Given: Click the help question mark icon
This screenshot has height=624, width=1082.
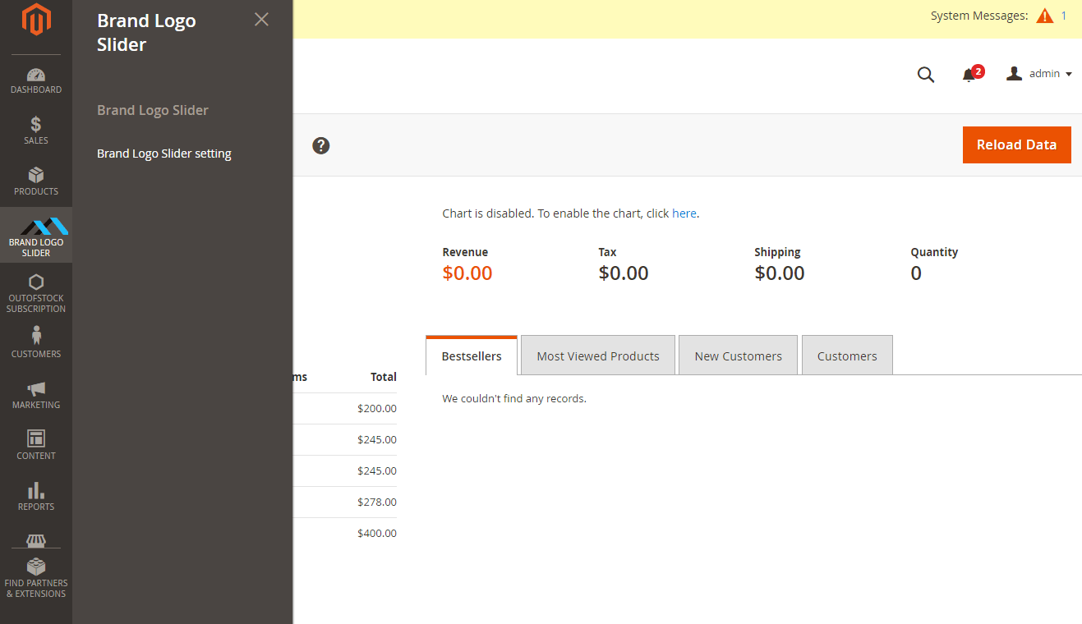Looking at the screenshot, I should 321,145.
